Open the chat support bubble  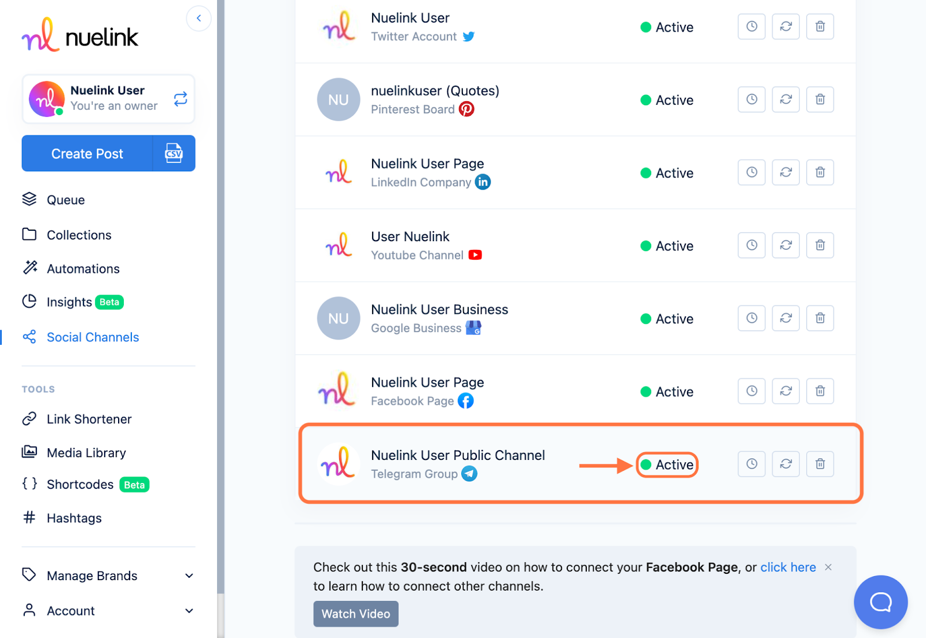[x=880, y=602]
